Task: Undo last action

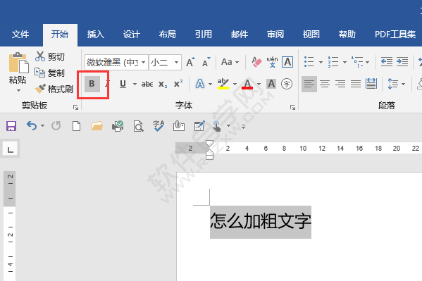Action: point(32,125)
